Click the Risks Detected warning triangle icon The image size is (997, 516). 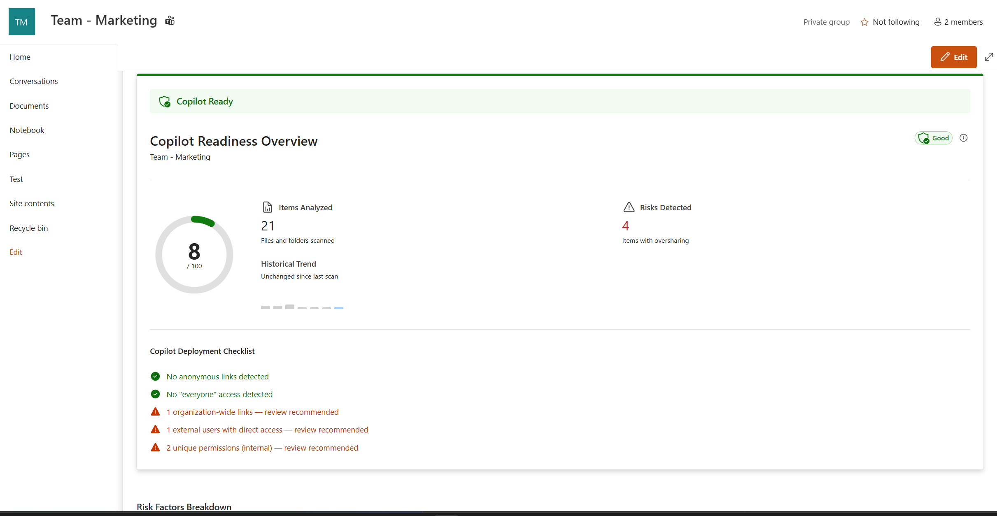pos(629,207)
